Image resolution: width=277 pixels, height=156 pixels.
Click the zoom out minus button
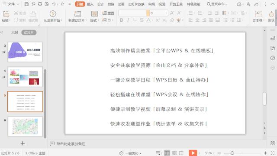(219, 153)
